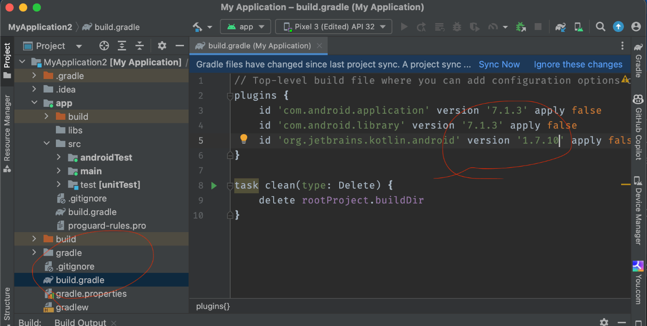Click the Apply Code Changes icon
647x326 pixels.
[x=439, y=27]
